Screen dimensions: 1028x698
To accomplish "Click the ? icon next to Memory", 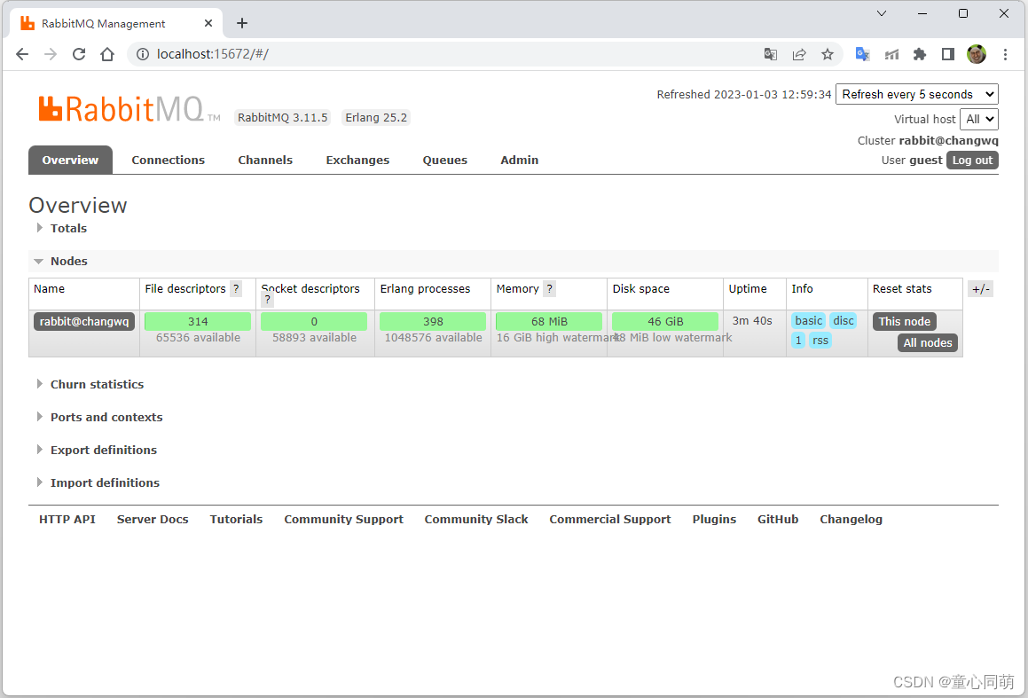I will pos(549,288).
